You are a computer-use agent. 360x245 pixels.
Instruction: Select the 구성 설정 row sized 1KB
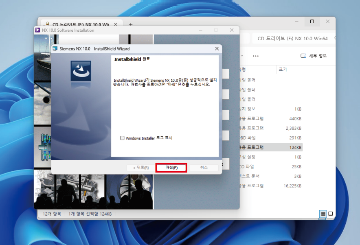tap(271, 157)
